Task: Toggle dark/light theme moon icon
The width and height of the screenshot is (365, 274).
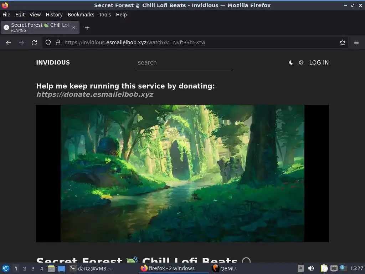Action: (x=291, y=62)
